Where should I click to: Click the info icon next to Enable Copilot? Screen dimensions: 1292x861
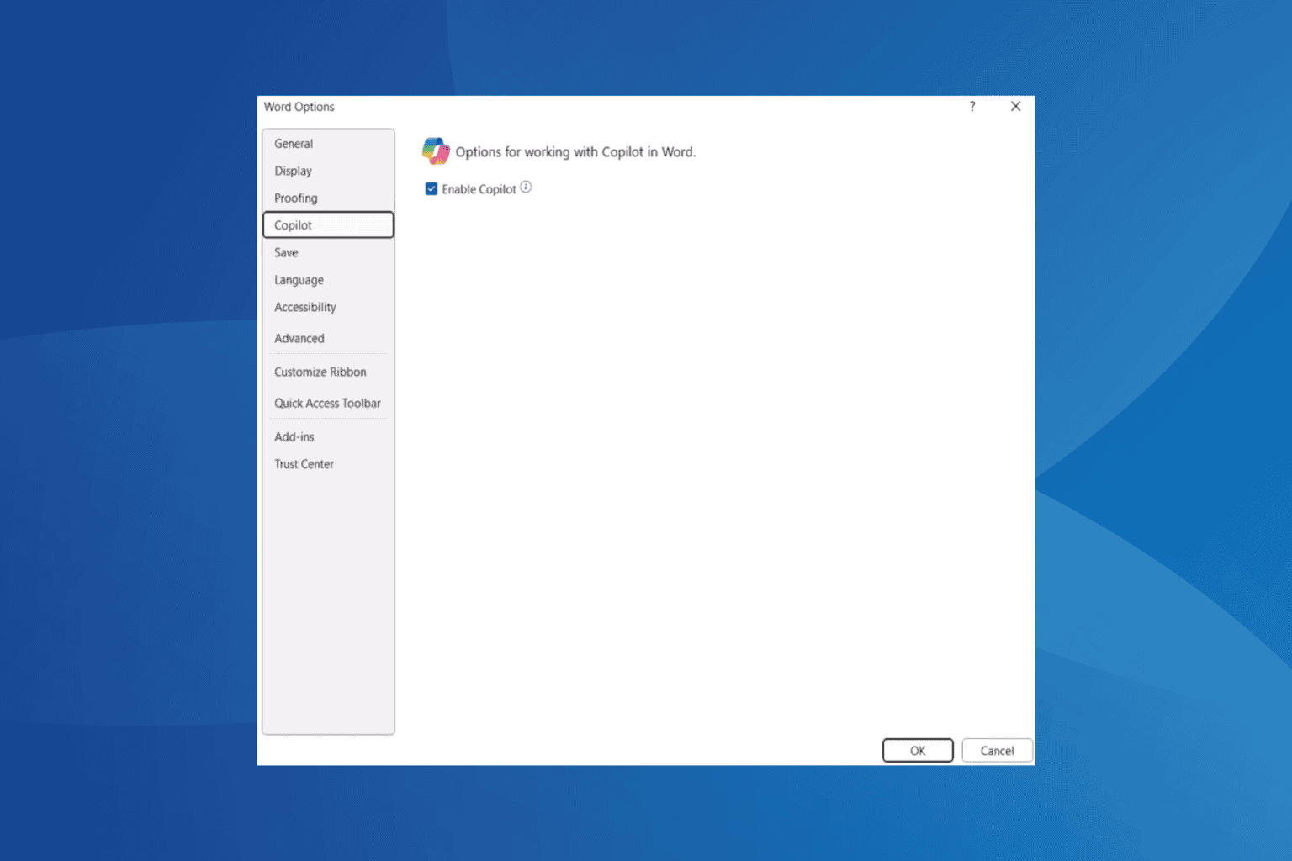[526, 188]
